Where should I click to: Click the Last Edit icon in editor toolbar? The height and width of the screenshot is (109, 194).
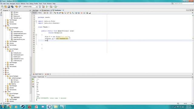click(45, 13)
